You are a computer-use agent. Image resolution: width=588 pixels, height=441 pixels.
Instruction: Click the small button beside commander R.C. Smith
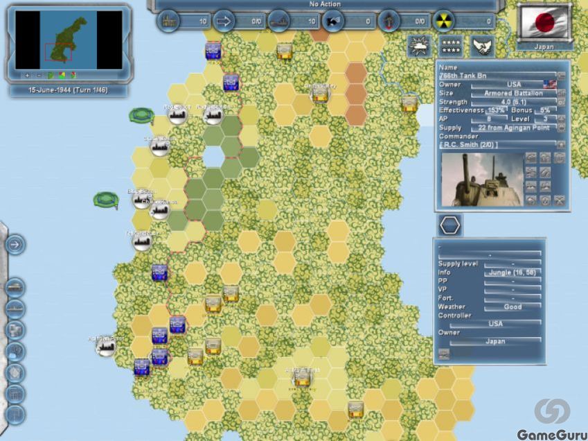pos(561,145)
